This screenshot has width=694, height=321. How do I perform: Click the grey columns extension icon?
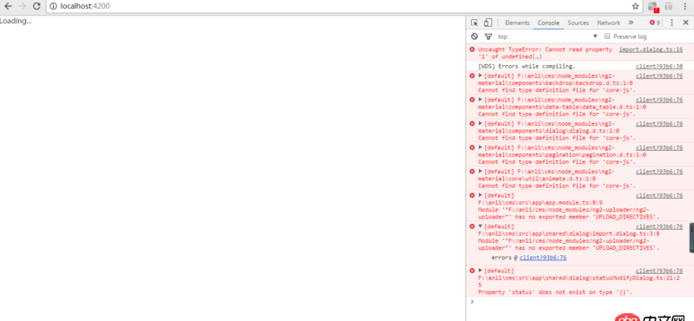tap(669, 6)
